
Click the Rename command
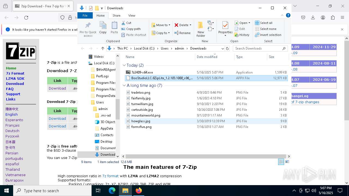[182, 33]
